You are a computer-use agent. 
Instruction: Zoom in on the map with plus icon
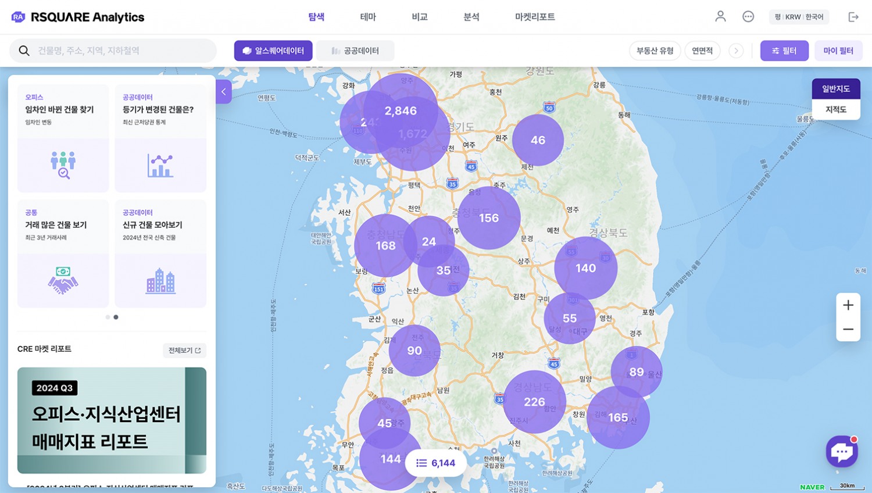(848, 305)
